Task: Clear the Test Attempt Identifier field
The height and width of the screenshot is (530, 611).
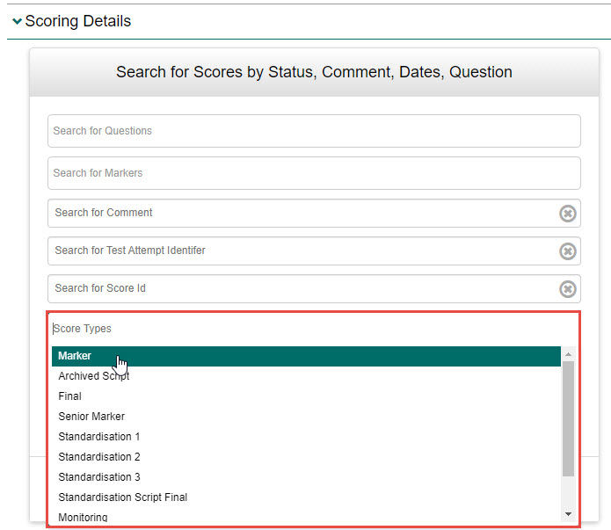Action: (568, 251)
